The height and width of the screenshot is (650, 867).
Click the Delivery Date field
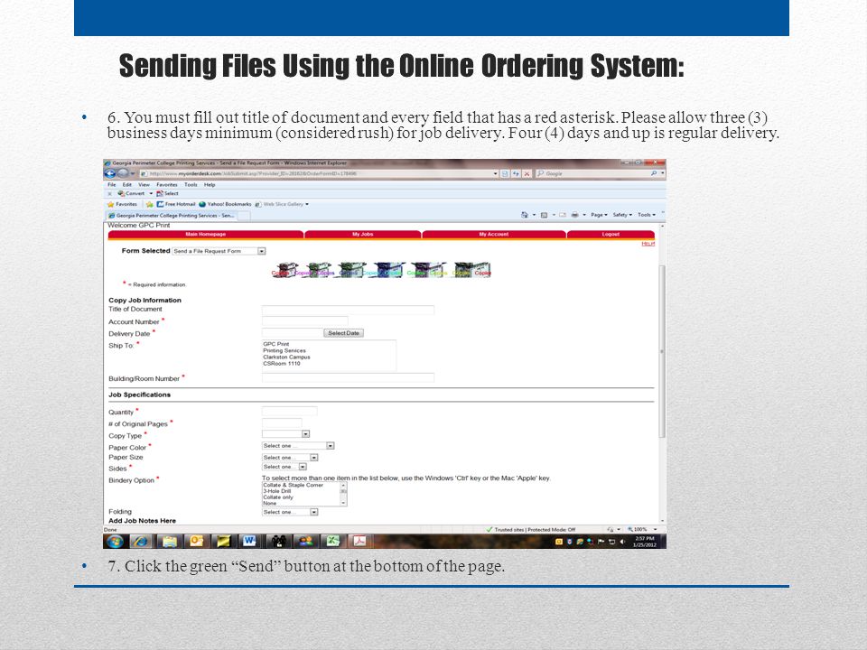pos(292,333)
